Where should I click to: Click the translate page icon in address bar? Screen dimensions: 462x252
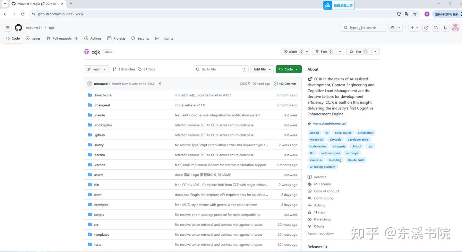[x=407, y=14]
